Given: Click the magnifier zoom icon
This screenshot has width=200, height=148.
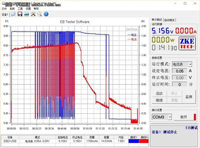Looking at the screenshot, I should pos(39,14).
